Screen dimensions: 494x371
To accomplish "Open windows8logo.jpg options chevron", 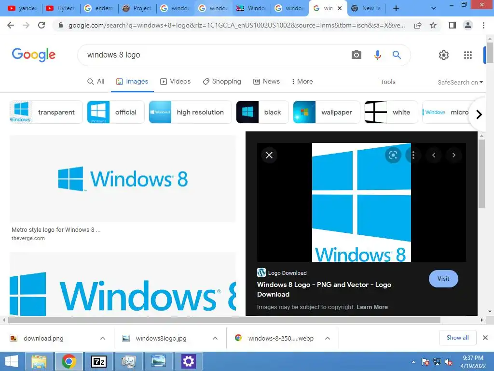I will (215, 338).
